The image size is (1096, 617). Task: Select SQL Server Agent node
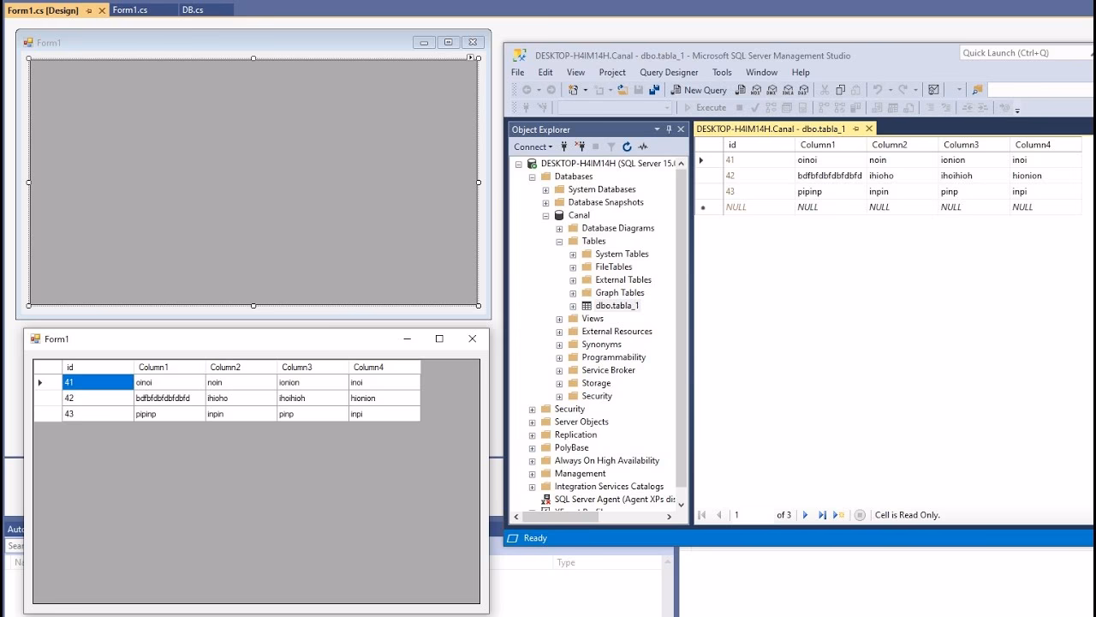[x=614, y=500]
